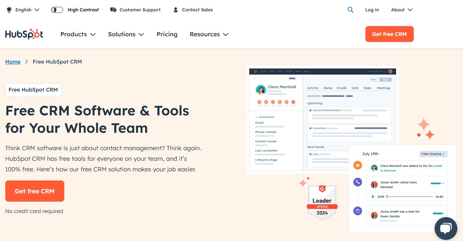
Task: Click the Customer Support chat icon
Action: [113, 10]
